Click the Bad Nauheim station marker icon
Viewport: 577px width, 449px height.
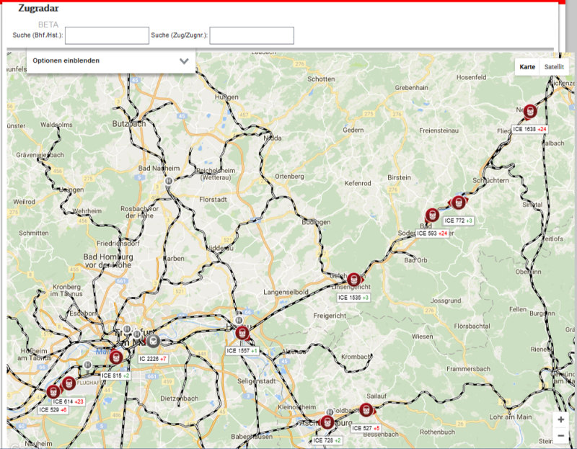point(168,182)
